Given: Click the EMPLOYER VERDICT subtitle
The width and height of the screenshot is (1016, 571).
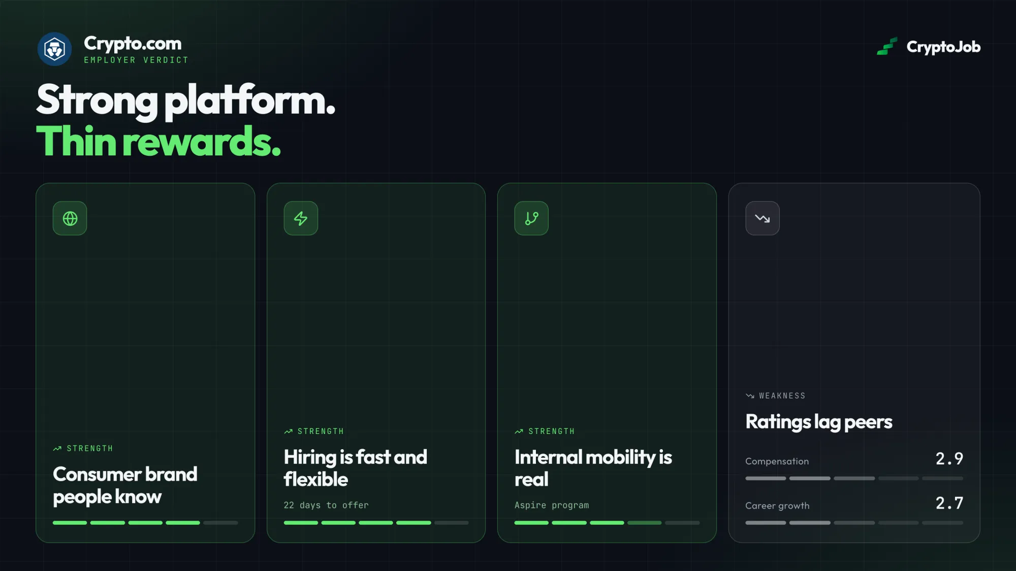Looking at the screenshot, I should point(136,60).
